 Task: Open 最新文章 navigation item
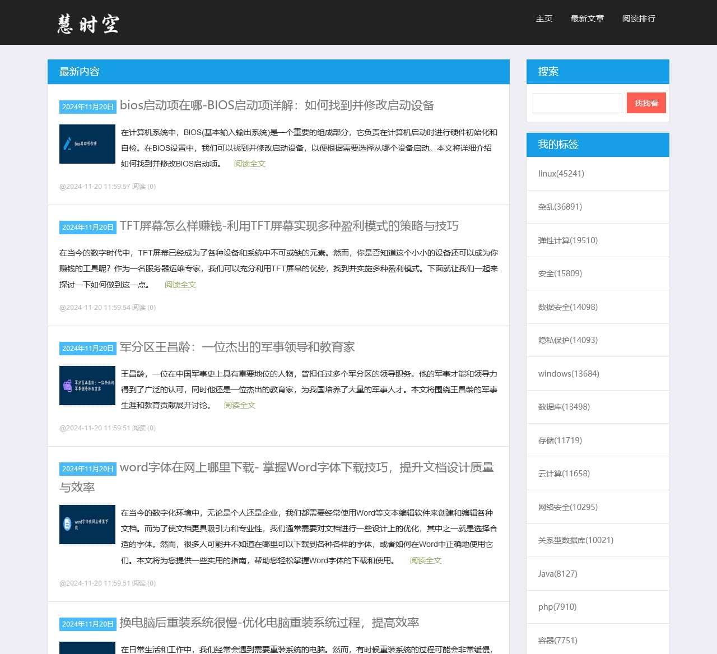click(587, 18)
